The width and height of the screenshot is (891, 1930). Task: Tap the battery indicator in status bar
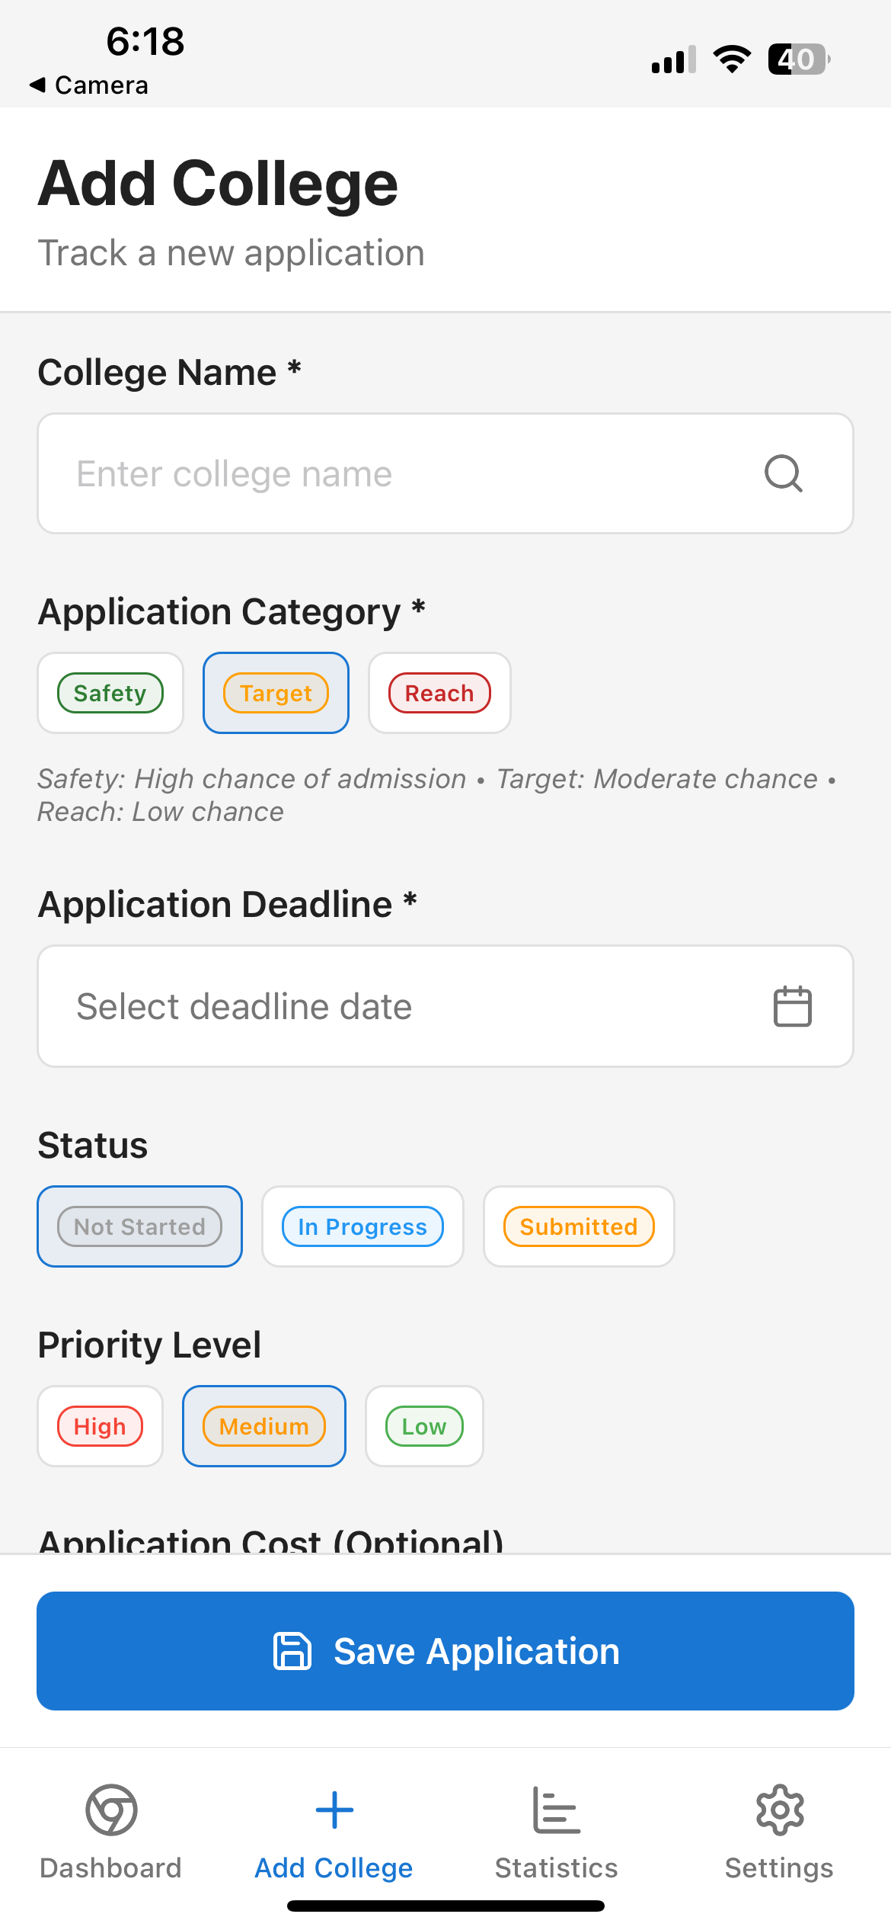(799, 59)
